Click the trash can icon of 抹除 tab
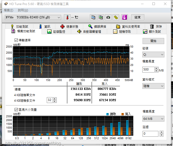The width and height of the screenshot is (173, 146). point(152,26)
